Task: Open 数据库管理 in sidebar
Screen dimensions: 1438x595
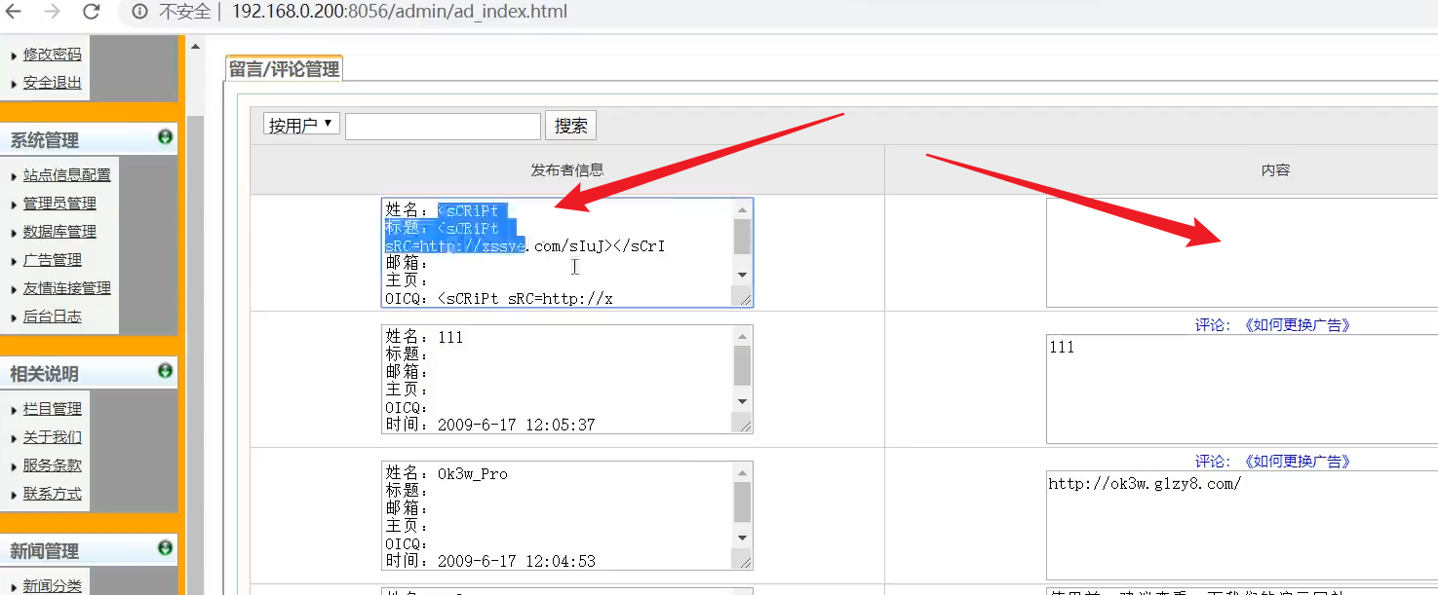Action: 59,232
